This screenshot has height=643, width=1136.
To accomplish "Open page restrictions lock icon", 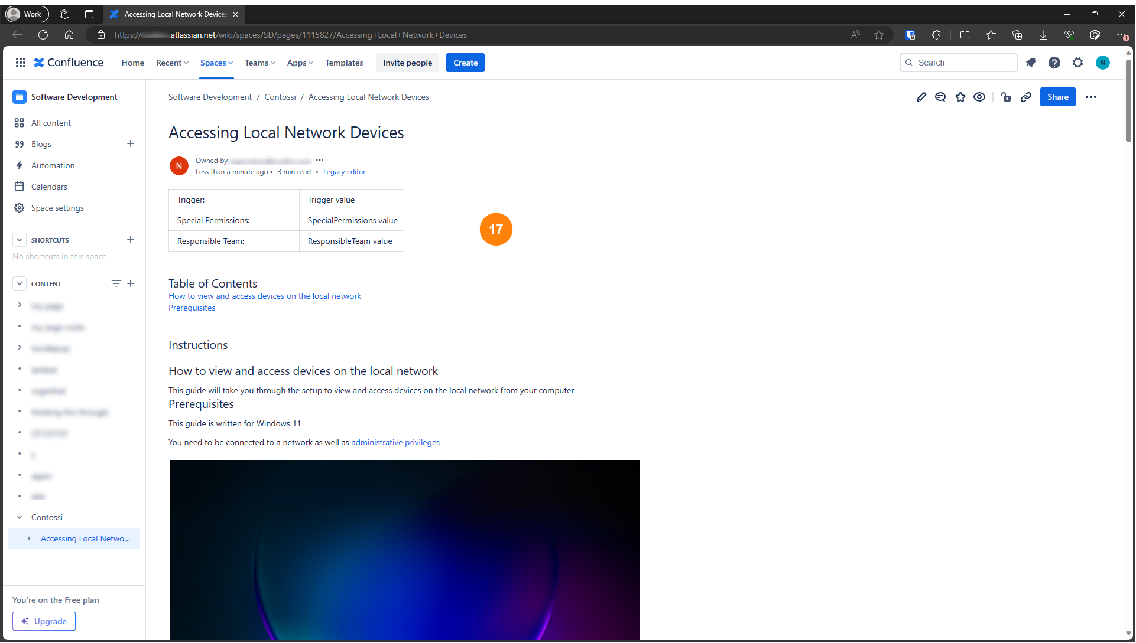I will (1006, 97).
